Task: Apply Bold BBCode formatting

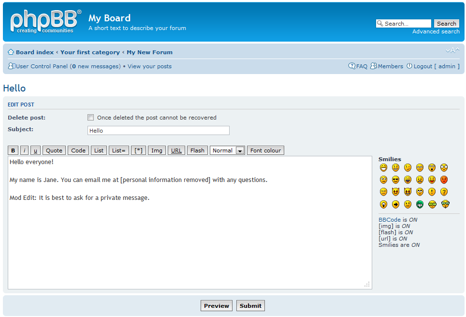Action: pos(13,151)
